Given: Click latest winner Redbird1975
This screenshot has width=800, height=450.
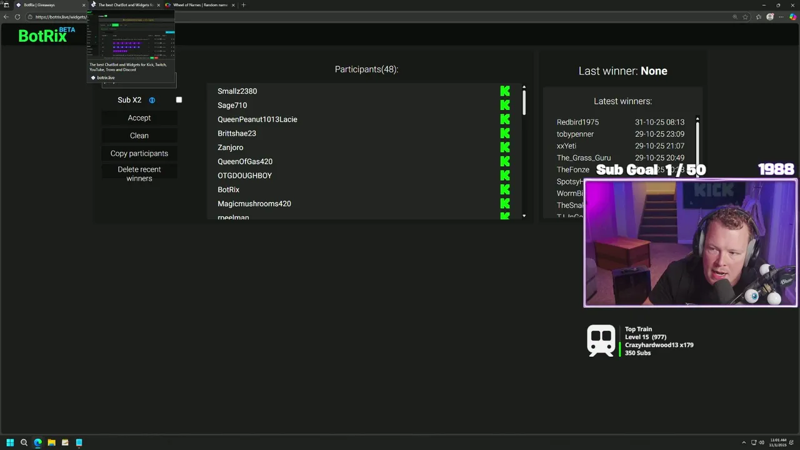Looking at the screenshot, I should coord(577,122).
